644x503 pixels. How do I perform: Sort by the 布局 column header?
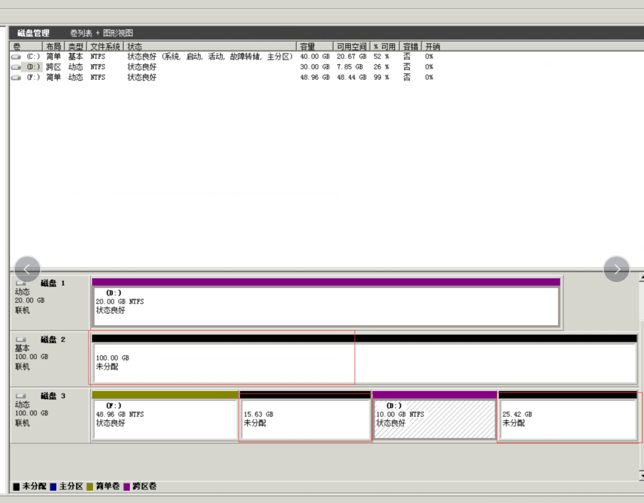tap(54, 46)
